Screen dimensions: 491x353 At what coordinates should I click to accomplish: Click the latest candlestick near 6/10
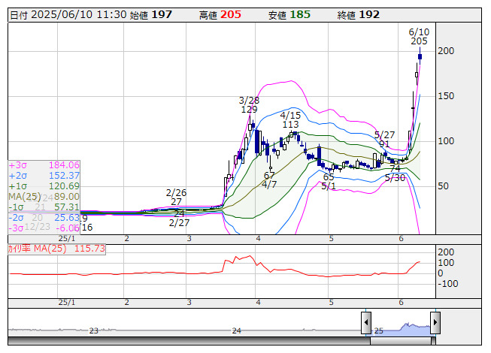[420, 56]
